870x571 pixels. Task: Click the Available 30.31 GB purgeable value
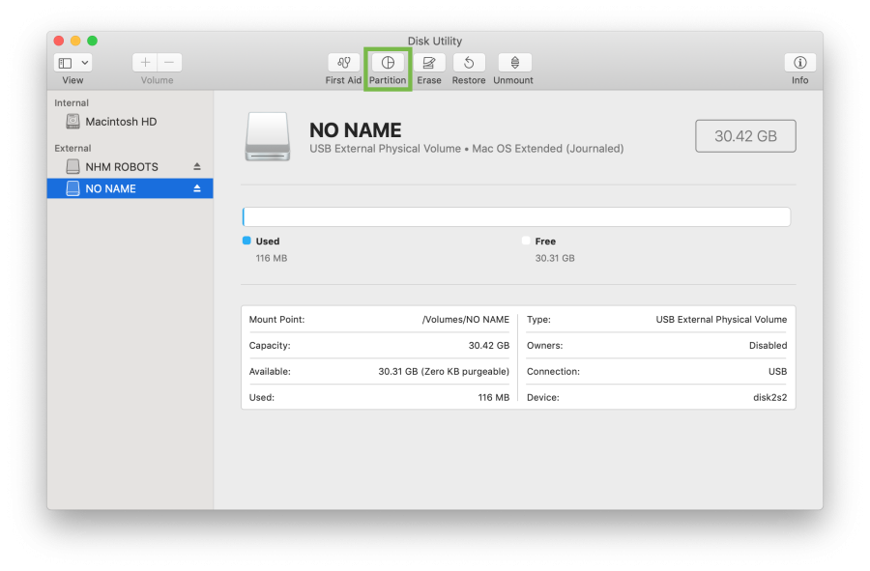click(x=444, y=371)
